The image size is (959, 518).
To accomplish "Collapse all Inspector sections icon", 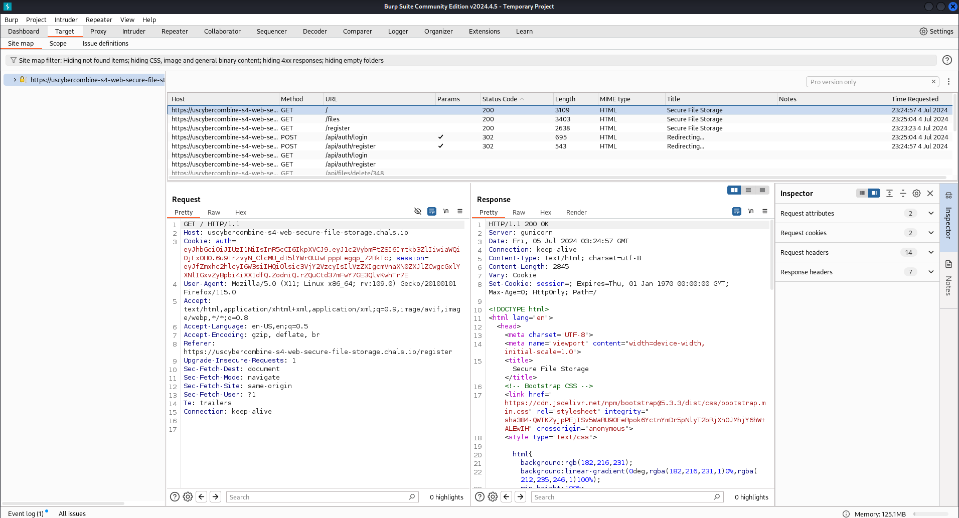I will pyautogui.click(x=903, y=193).
